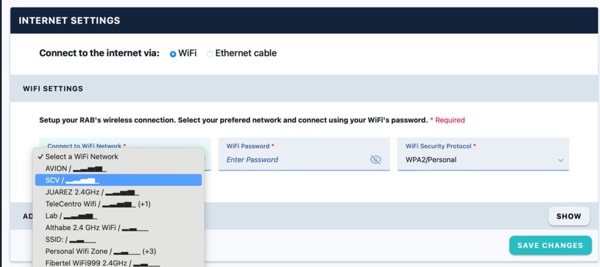Click the WPA2/Personal dropdown chevron

pos(560,160)
